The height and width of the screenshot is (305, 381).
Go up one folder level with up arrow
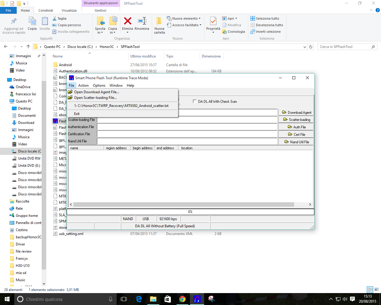point(28,47)
